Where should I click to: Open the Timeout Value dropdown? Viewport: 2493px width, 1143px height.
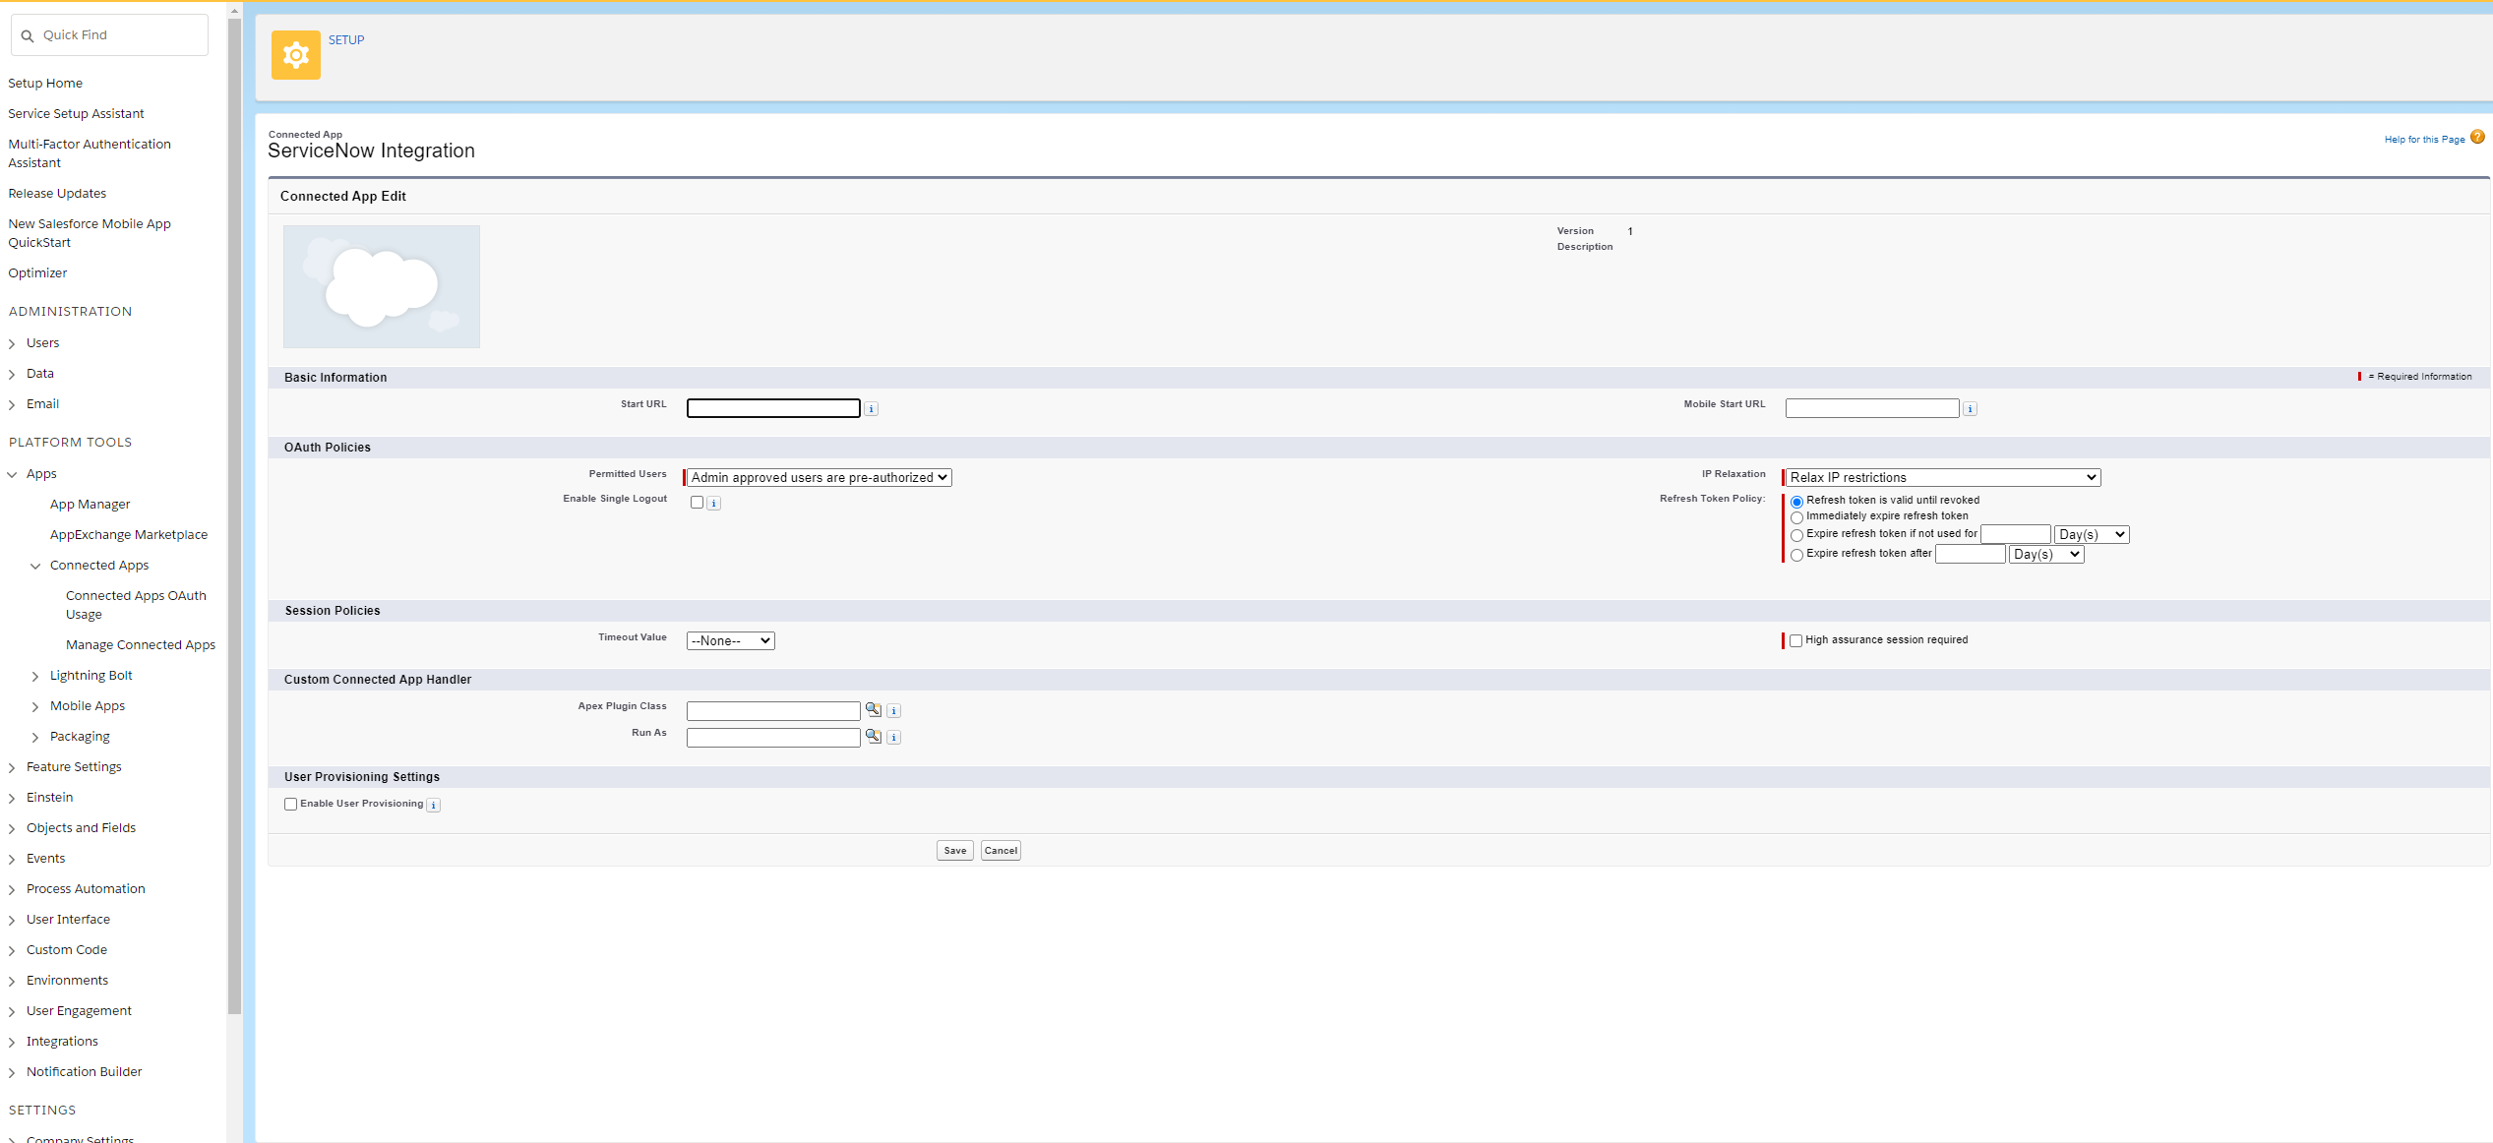[x=731, y=641]
